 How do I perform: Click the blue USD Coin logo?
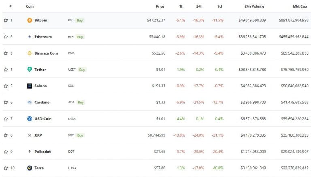click(30, 118)
